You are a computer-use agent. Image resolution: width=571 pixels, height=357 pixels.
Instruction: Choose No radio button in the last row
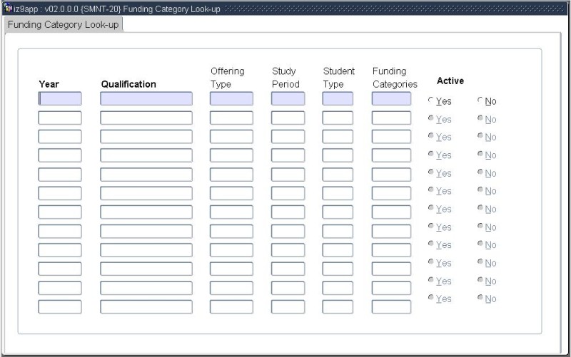480,299
